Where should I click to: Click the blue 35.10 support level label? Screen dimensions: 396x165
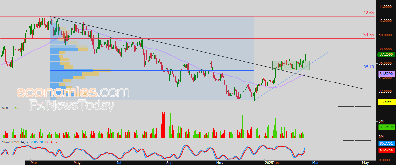[x=369, y=67]
